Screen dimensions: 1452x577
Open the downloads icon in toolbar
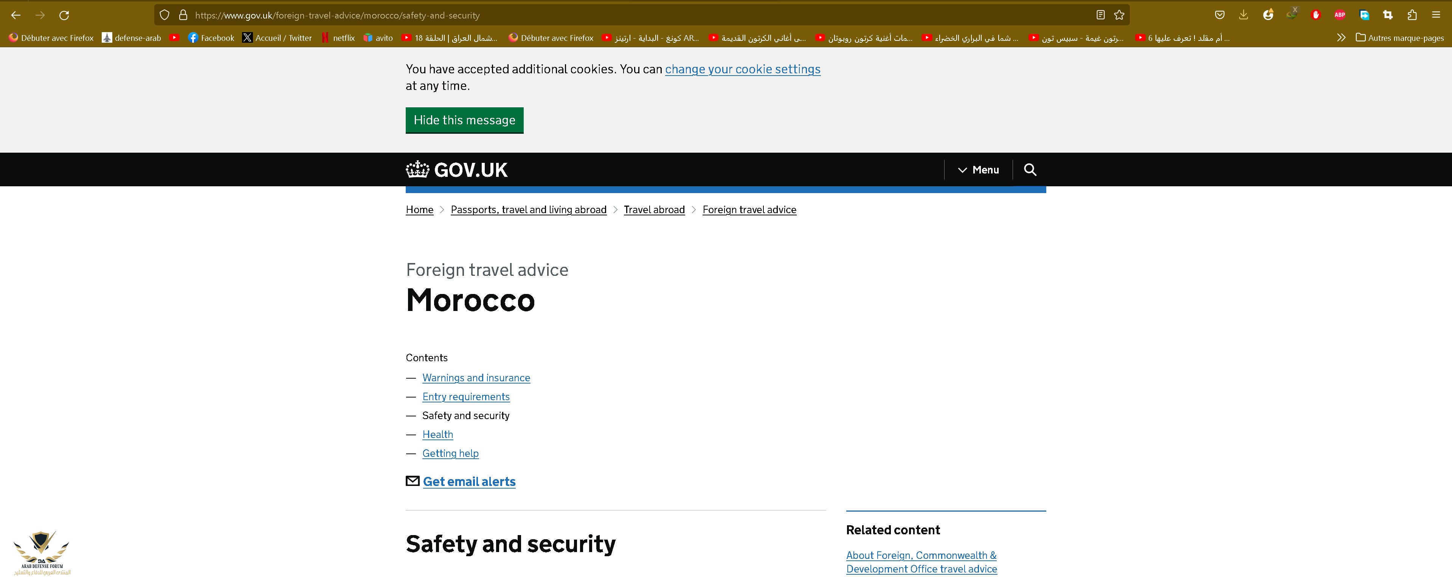[1243, 15]
